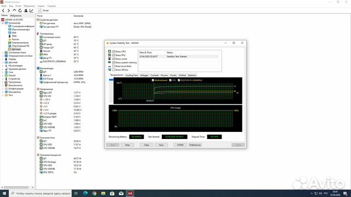Switch to the Избранное tab

[x=16, y=16]
